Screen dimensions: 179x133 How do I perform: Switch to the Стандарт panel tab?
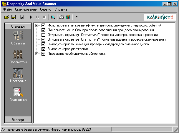[18, 26]
